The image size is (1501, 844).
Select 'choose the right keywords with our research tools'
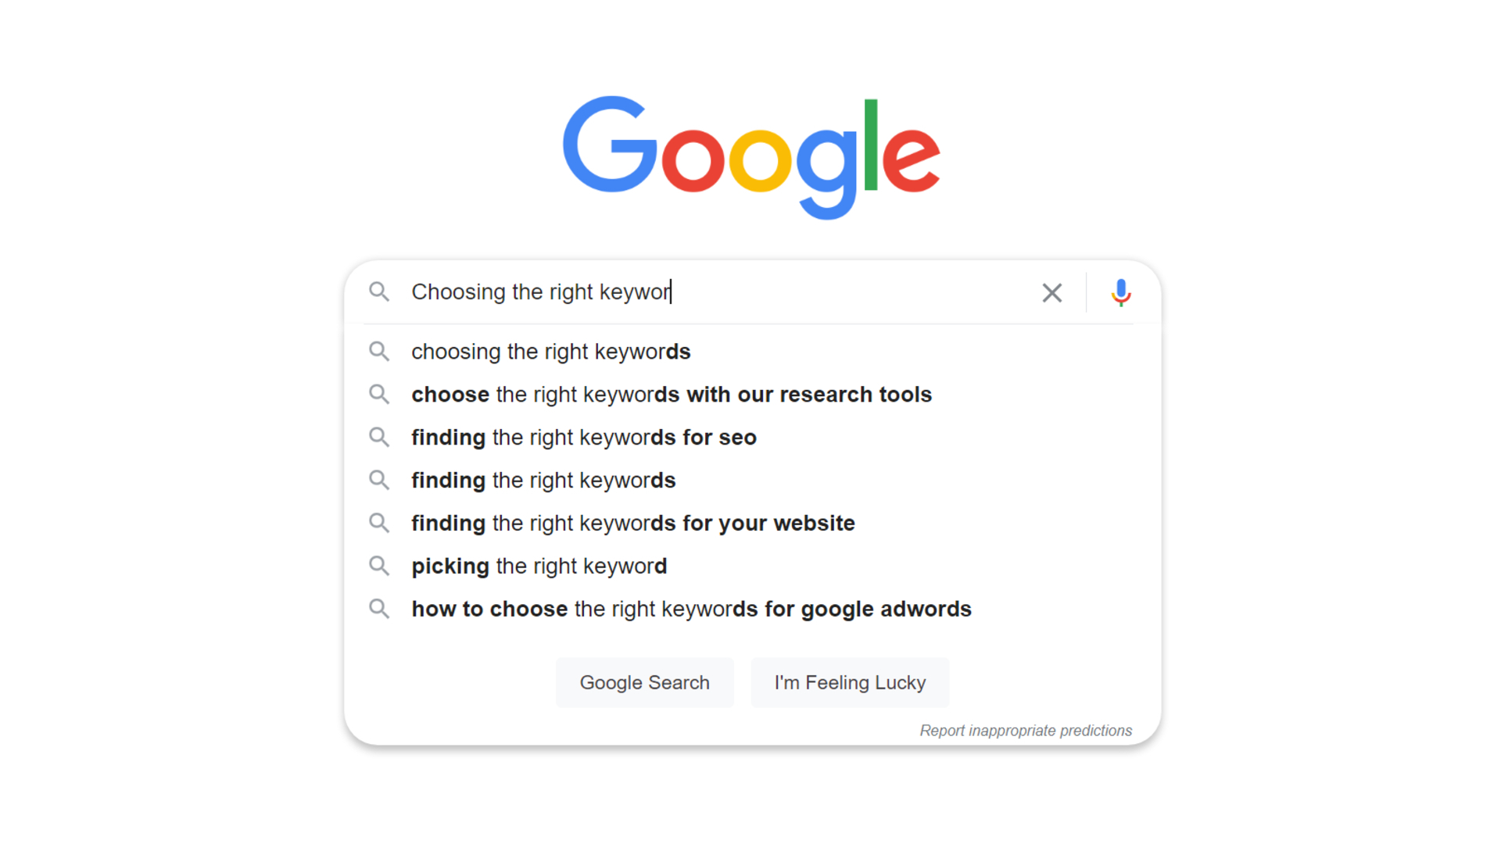point(669,394)
